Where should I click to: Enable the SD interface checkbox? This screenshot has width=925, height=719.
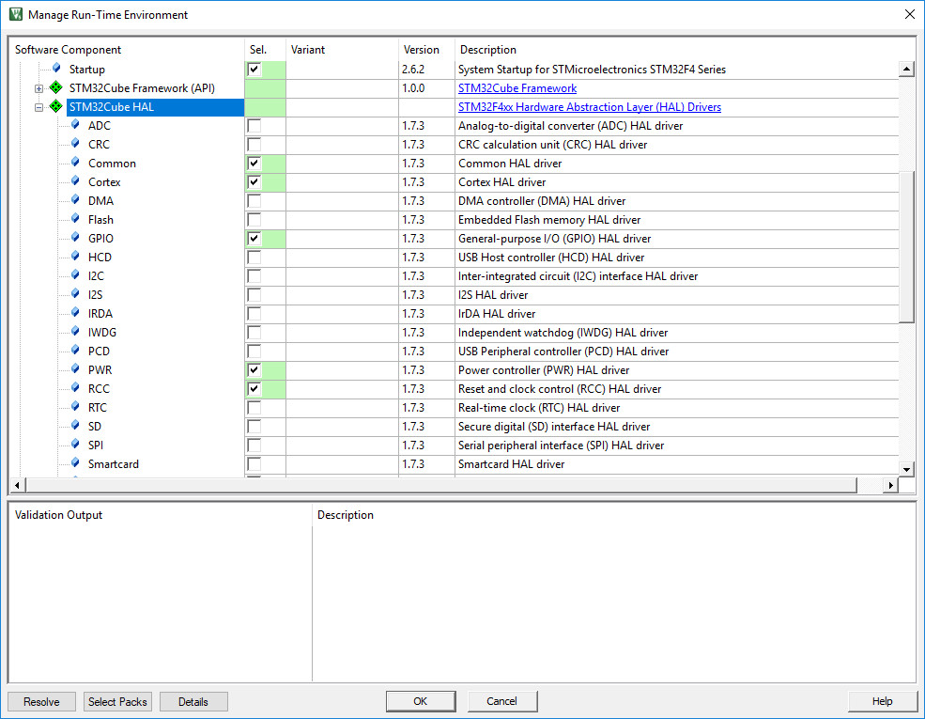pos(254,426)
